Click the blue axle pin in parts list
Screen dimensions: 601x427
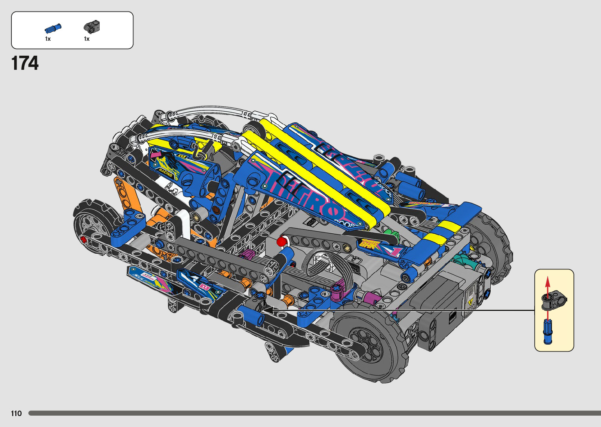pos(53,28)
